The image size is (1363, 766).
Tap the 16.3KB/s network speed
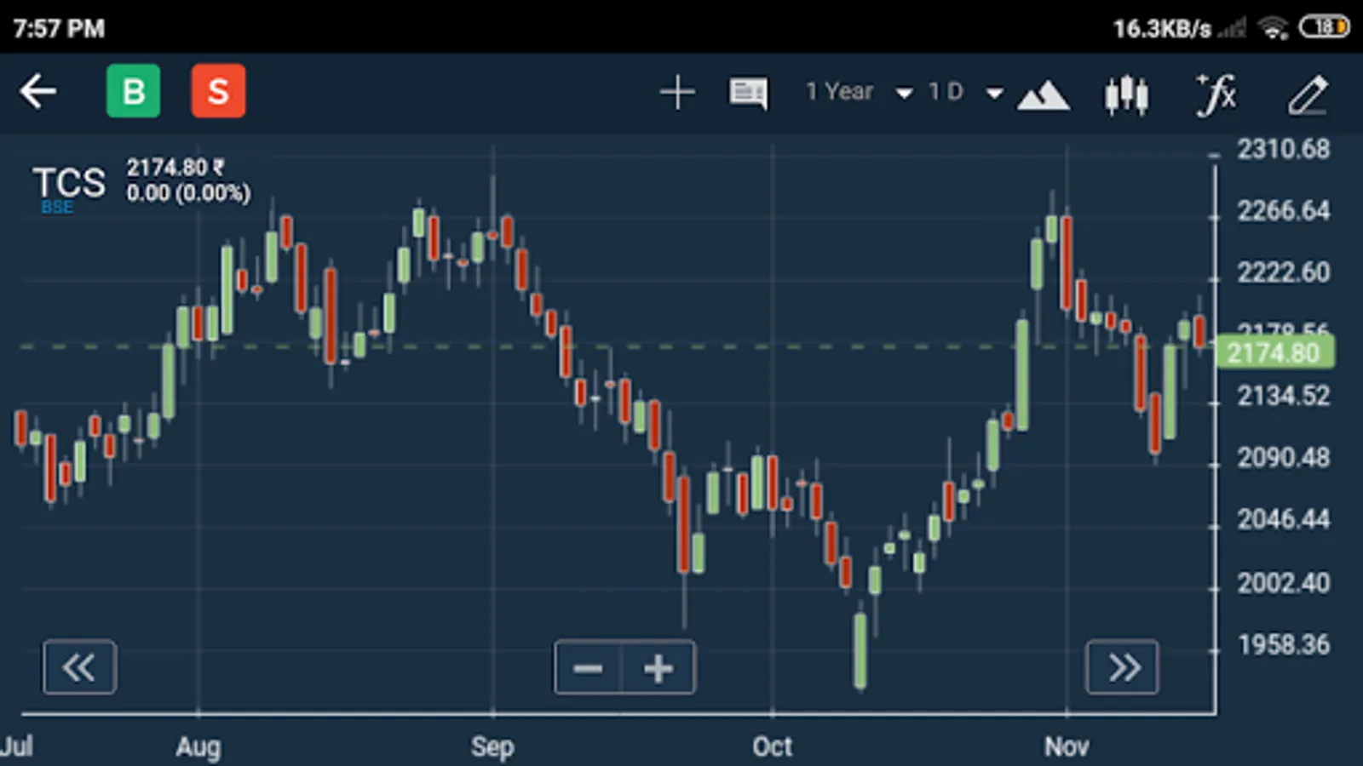[1162, 29]
